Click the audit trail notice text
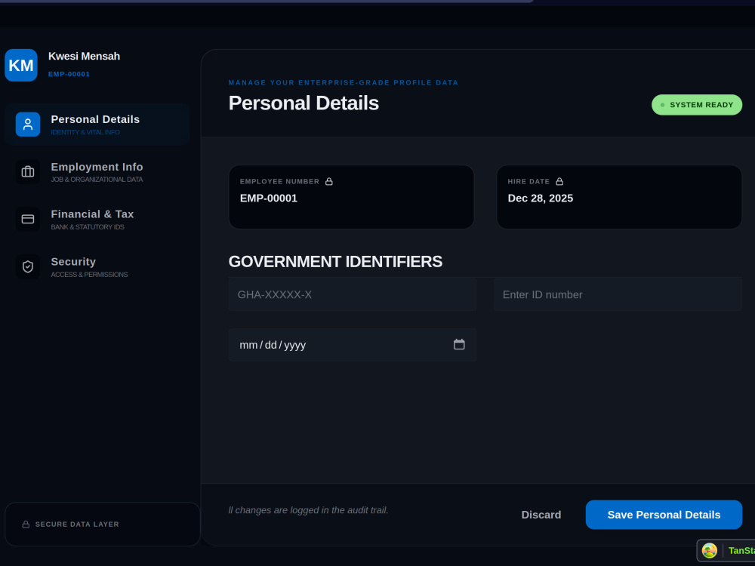The width and height of the screenshot is (755, 566). [x=308, y=510]
